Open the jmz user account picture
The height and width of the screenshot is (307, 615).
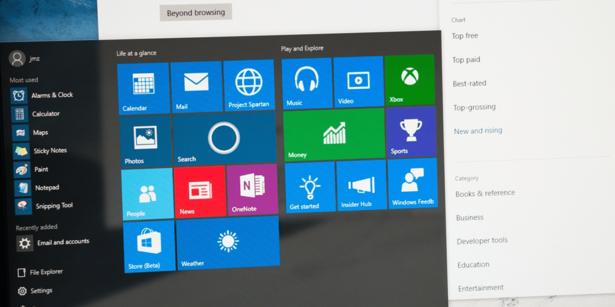[x=17, y=59]
